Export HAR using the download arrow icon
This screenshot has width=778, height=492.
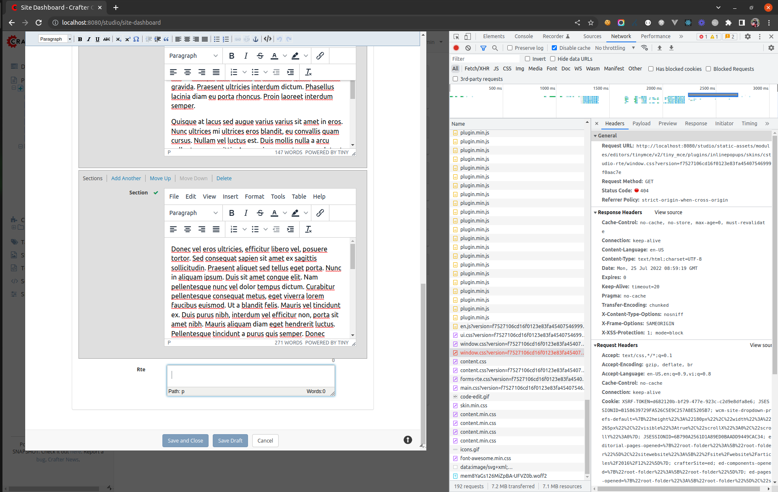tap(671, 48)
